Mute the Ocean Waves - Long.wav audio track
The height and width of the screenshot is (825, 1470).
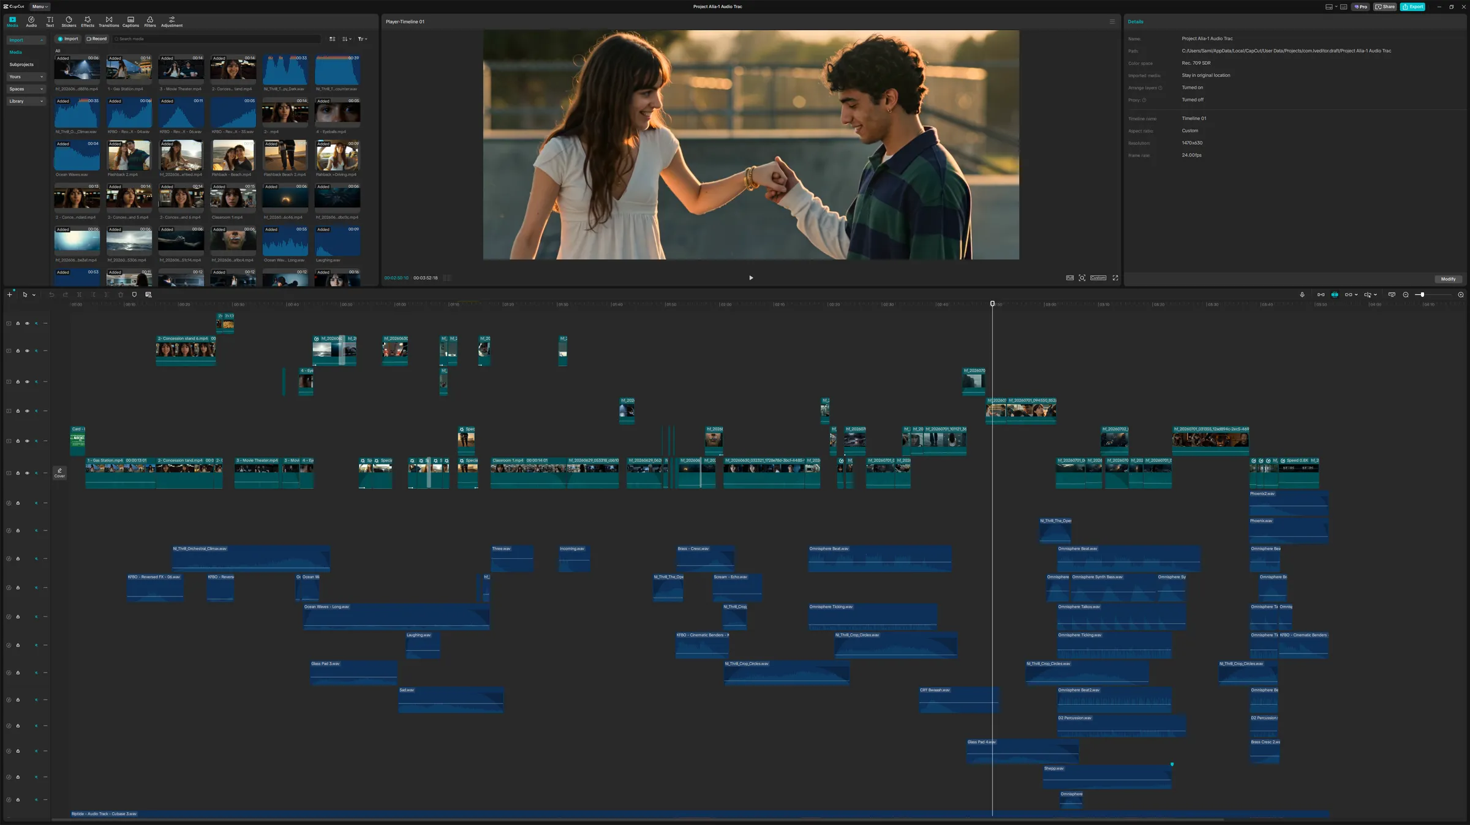[36, 617]
